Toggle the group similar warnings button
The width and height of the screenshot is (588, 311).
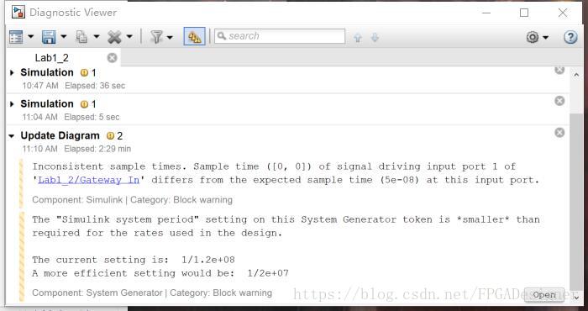[195, 36]
